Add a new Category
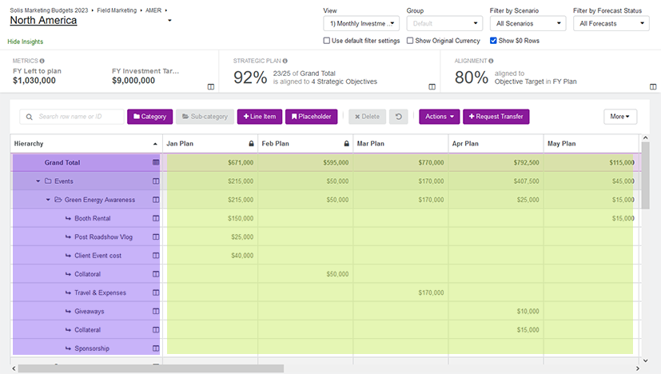661x374 pixels. click(150, 117)
